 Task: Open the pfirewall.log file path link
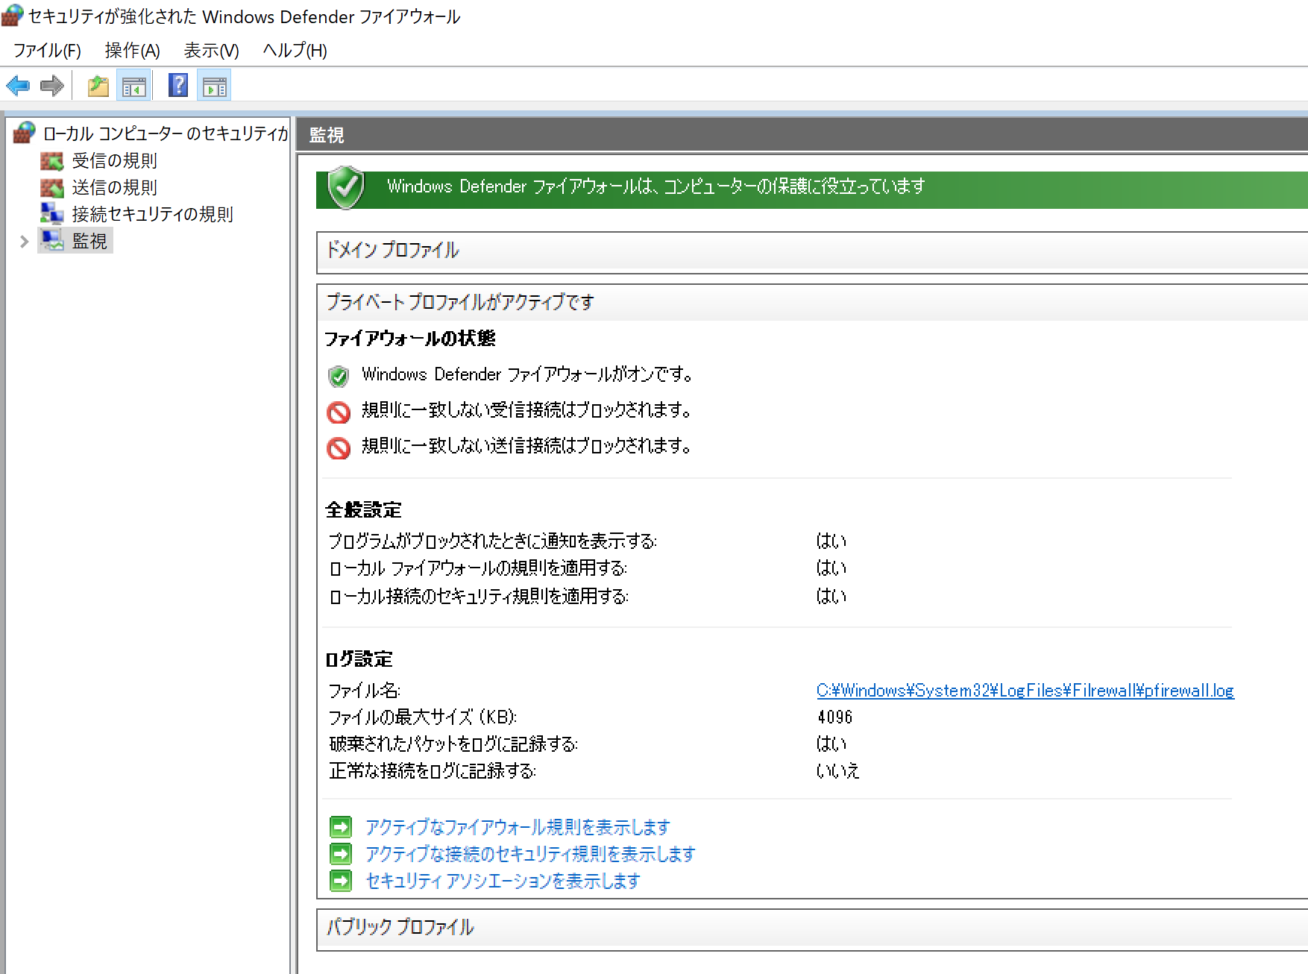pyautogui.click(x=1025, y=691)
